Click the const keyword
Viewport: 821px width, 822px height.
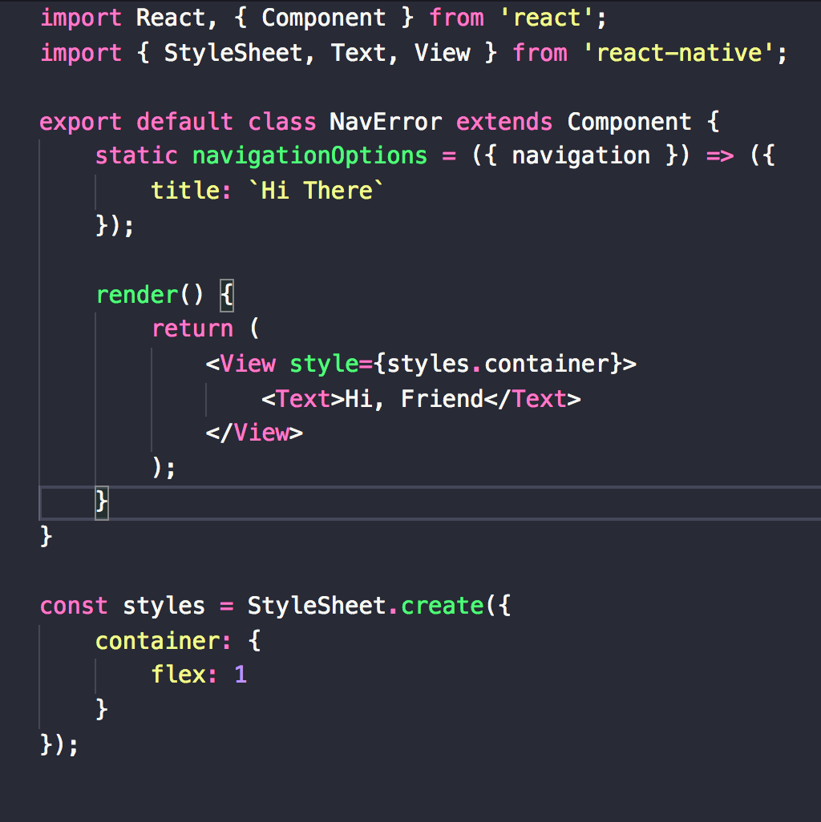(x=74, y=606)
